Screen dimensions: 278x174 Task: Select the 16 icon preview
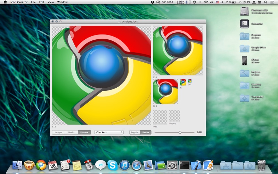[x=190, y=81]
